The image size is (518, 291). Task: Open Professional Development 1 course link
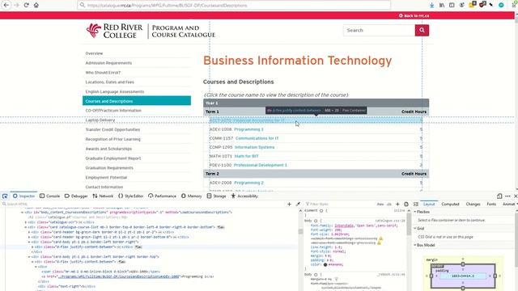pyautogui.click(x=261, y=165)
